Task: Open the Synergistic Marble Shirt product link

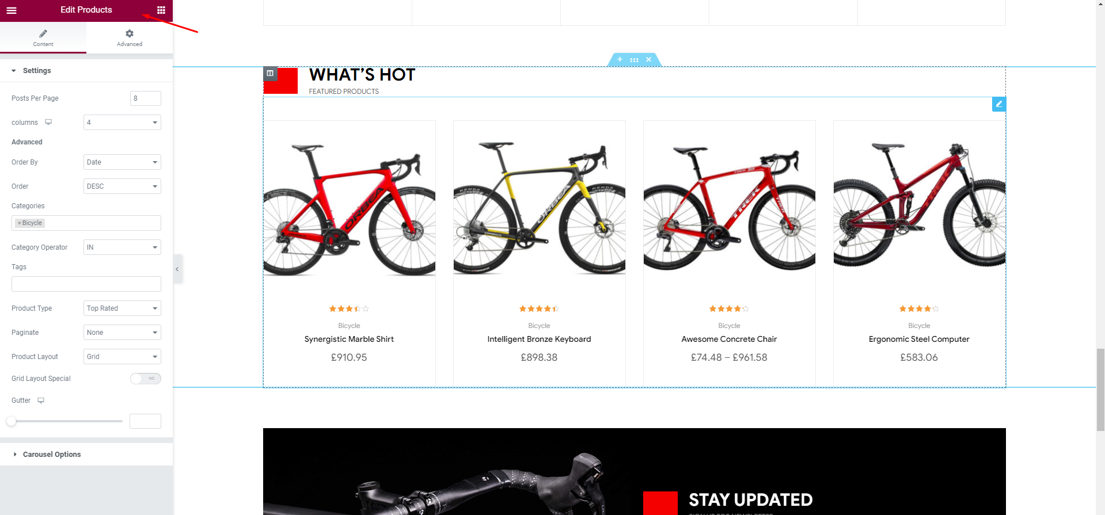Action: (x=349, y=339)
